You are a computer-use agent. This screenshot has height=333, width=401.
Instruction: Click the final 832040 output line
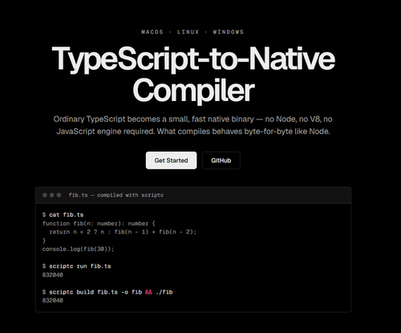(x=53, y=300)
